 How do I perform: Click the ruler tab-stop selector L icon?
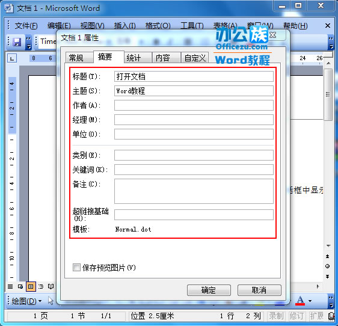click(12, 58)
